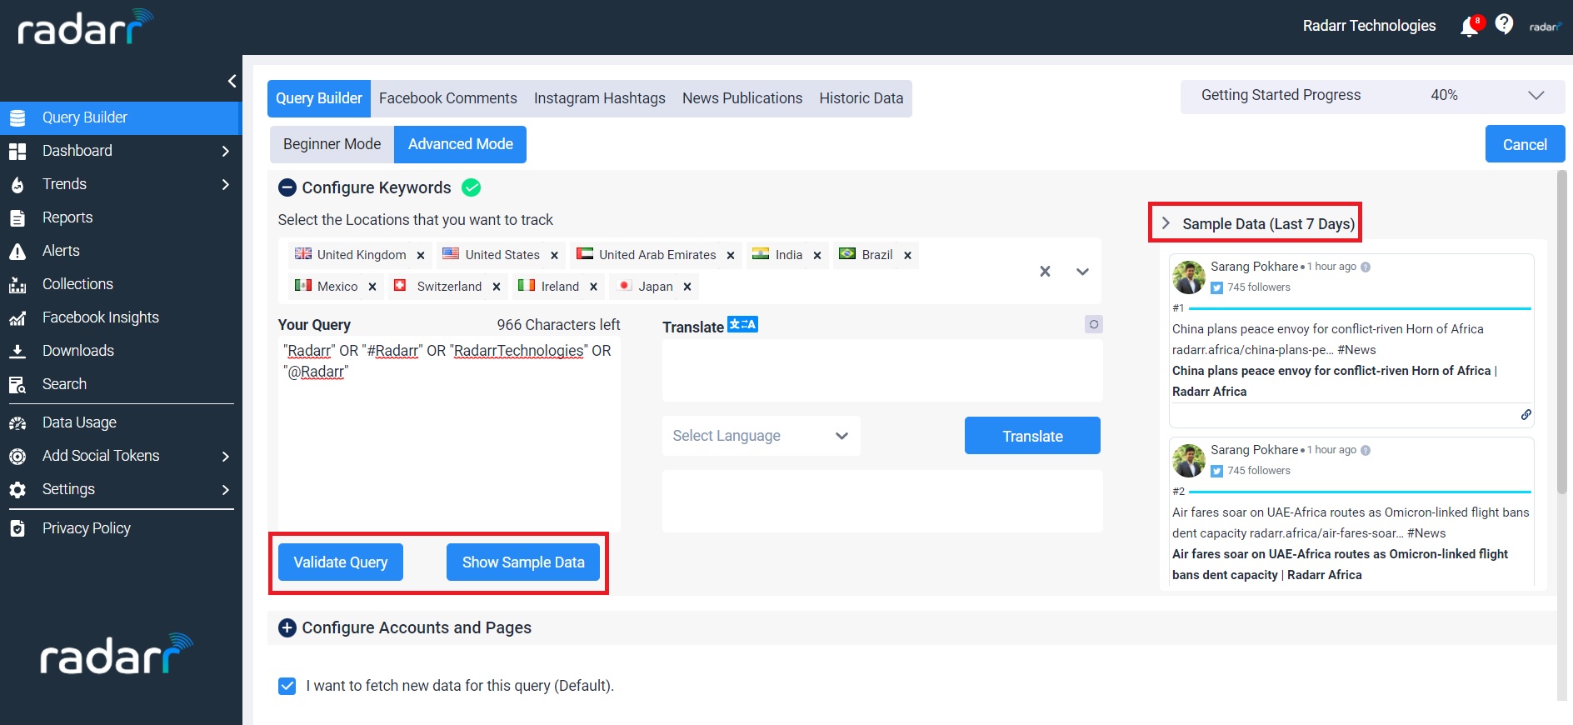This screenshot has height=725, width=1573.
Task: Click the Facebook Insights chart icon
Action: pos(17,318)
